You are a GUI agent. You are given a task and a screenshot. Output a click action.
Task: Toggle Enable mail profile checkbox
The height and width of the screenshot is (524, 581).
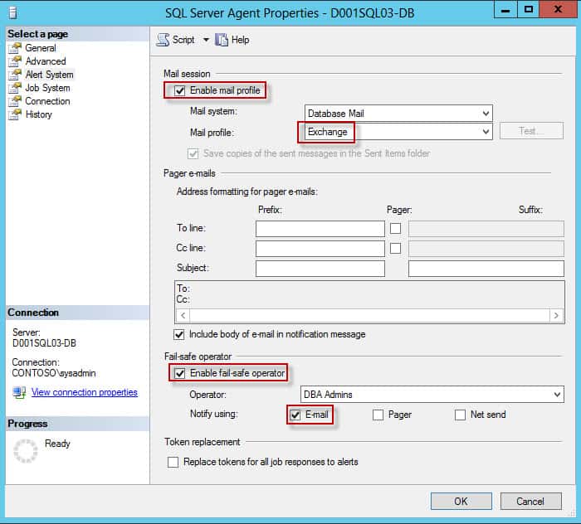[x=180, y=90]
